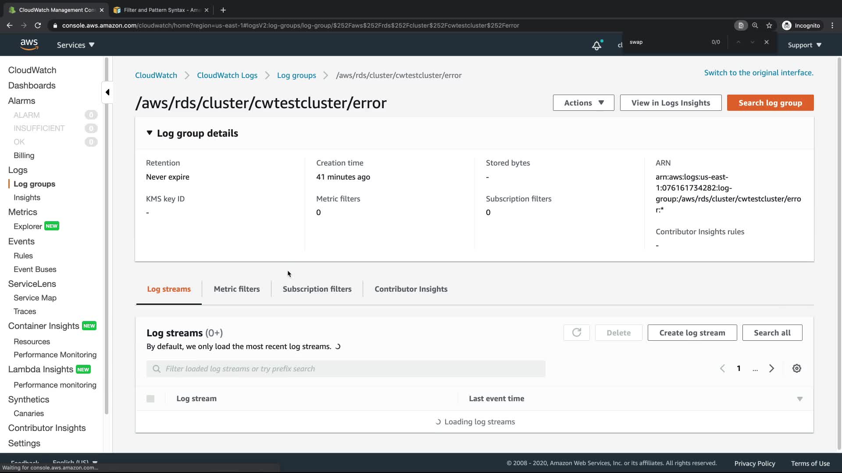Click the AWS logo home icon
842x473 pixels.
(x=29, y=45)
